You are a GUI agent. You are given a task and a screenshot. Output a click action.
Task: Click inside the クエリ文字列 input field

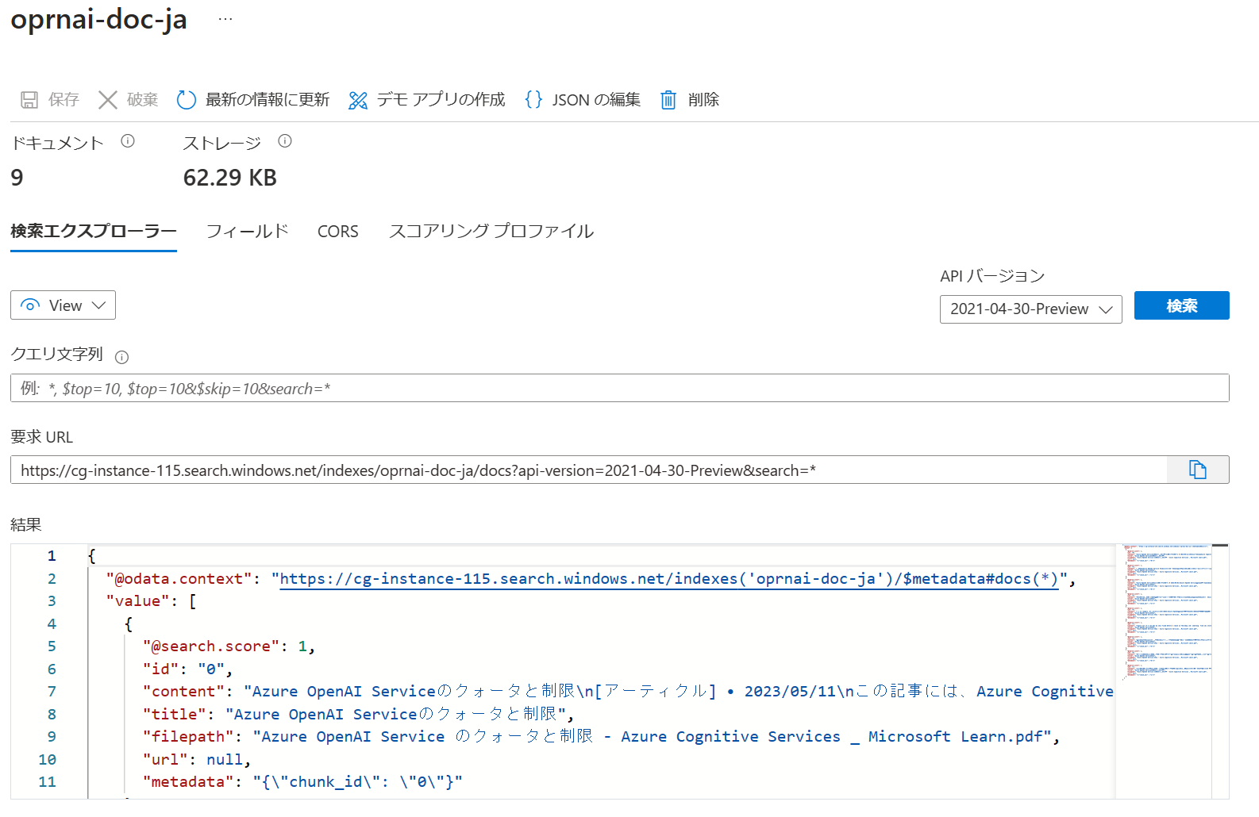pos(619,388)
